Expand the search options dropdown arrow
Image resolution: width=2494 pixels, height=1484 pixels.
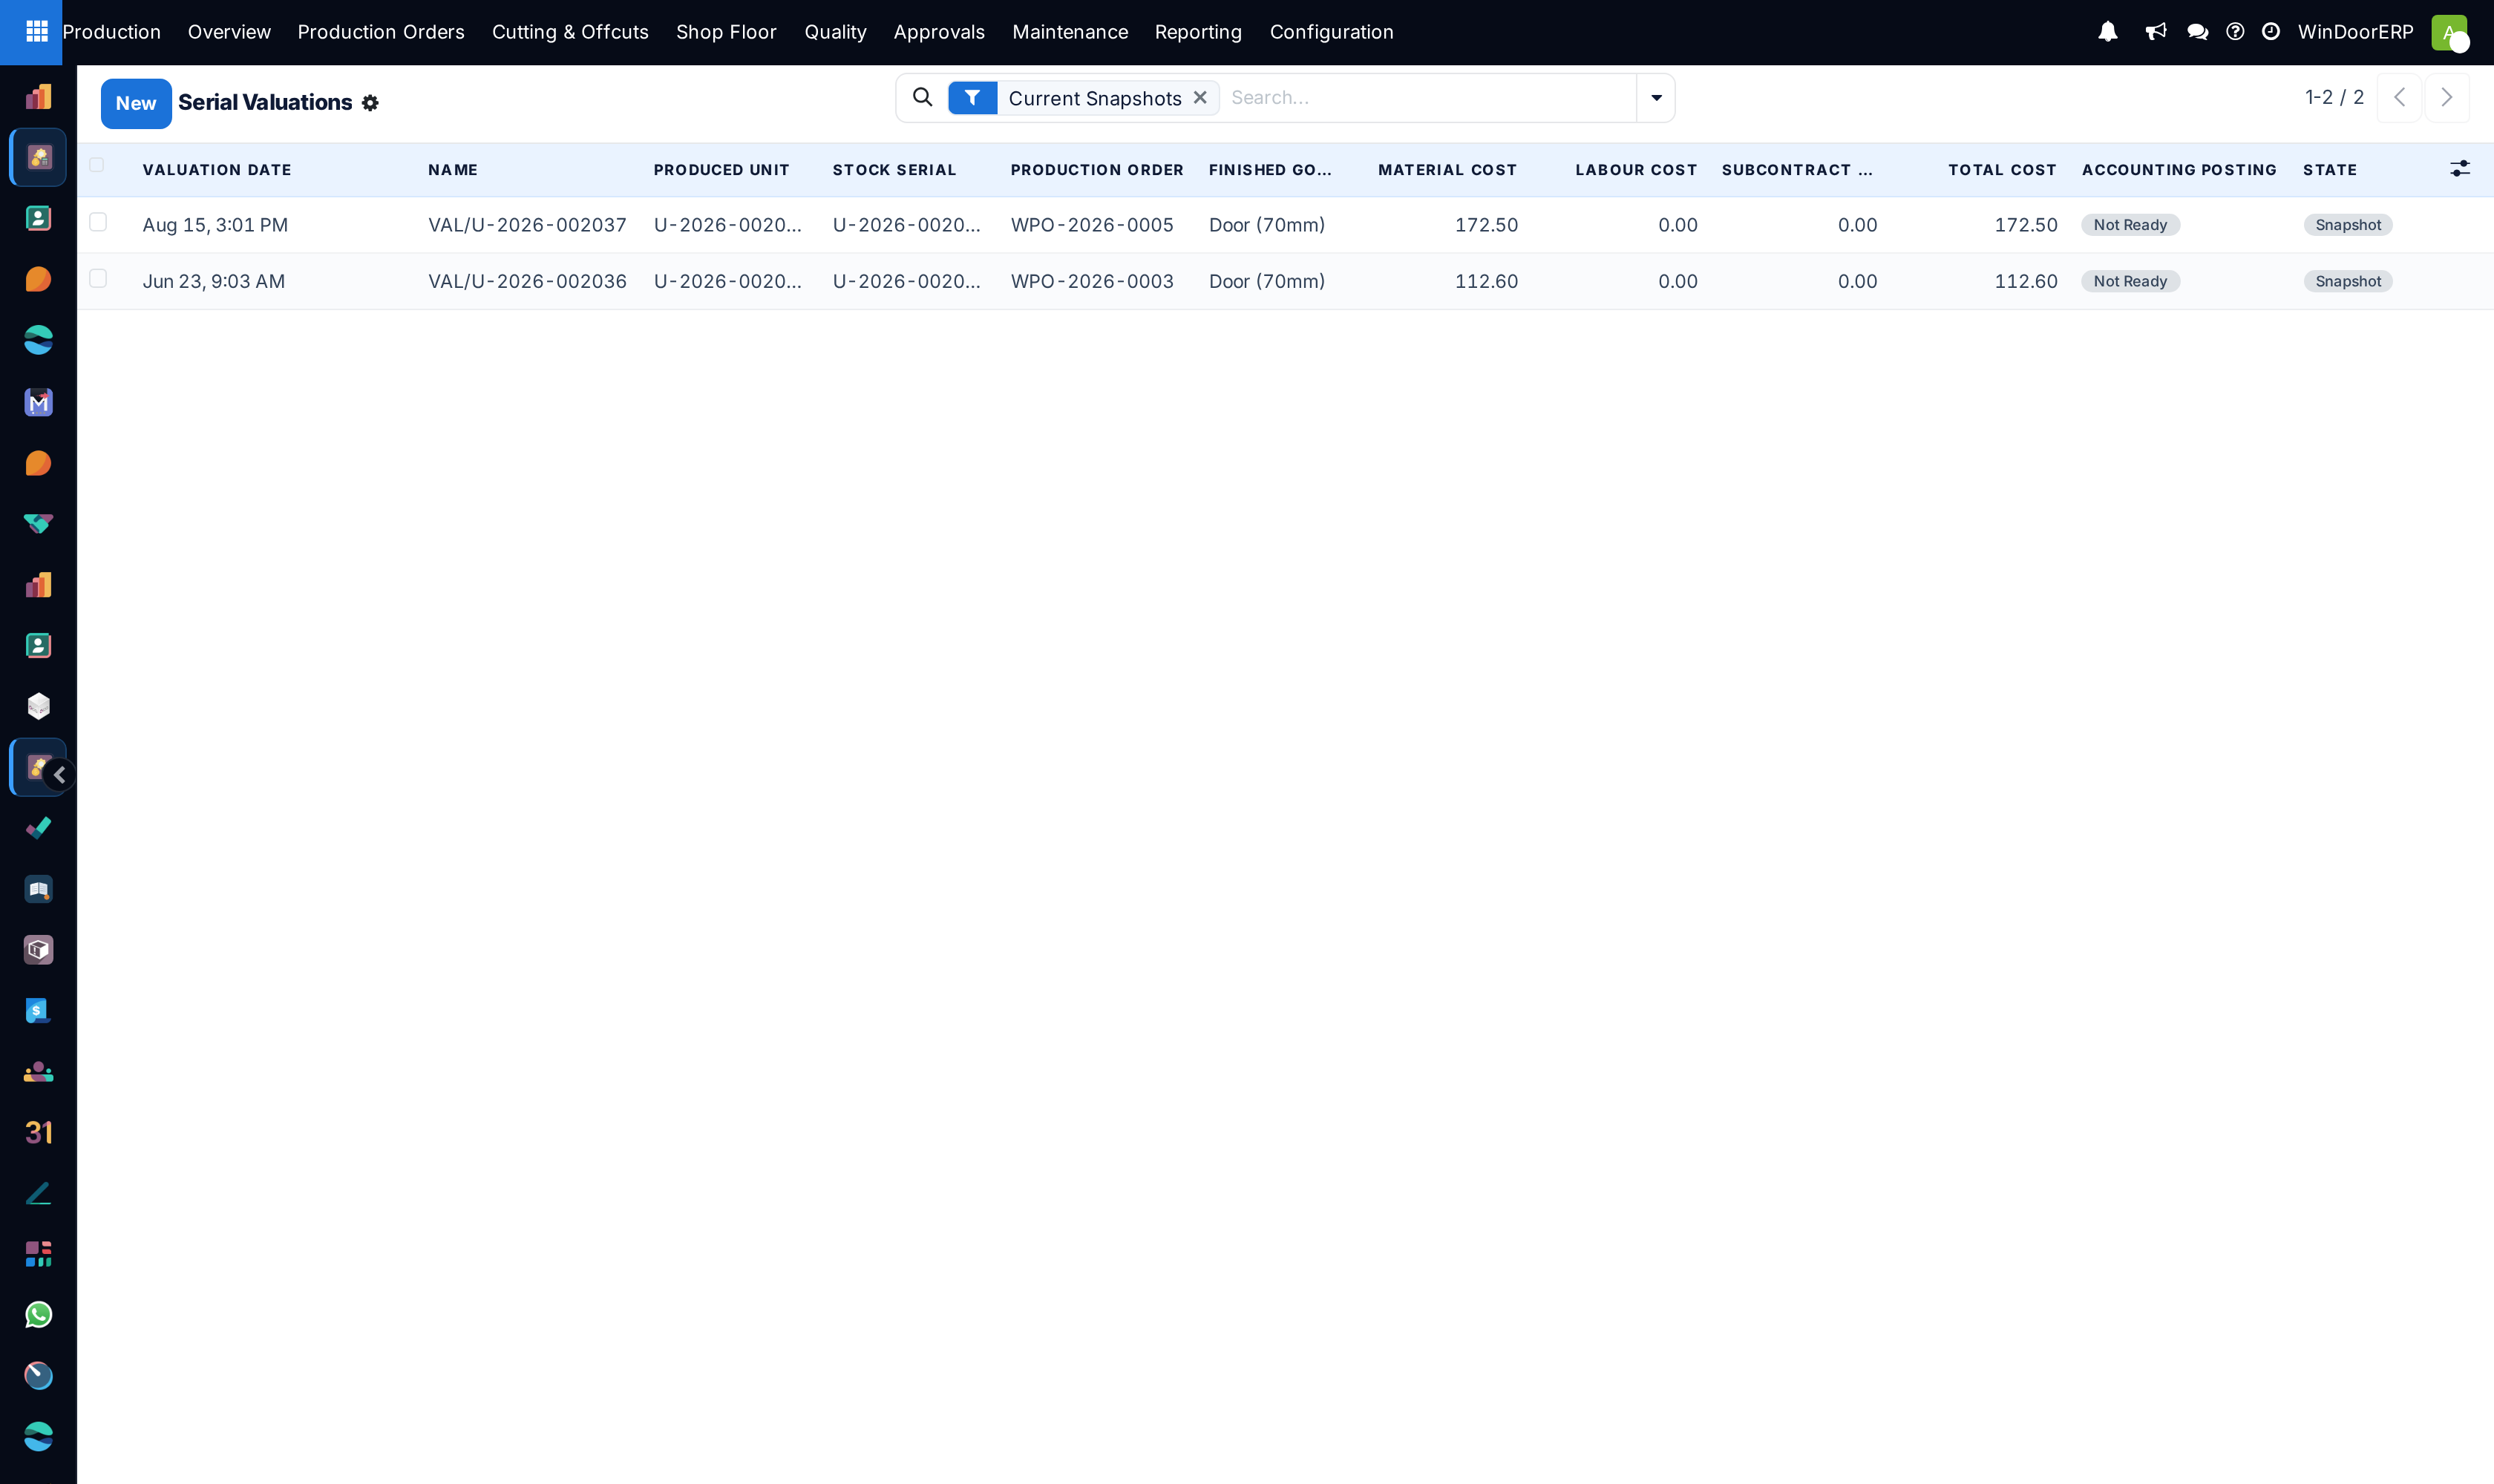(x=1657, y=98)
